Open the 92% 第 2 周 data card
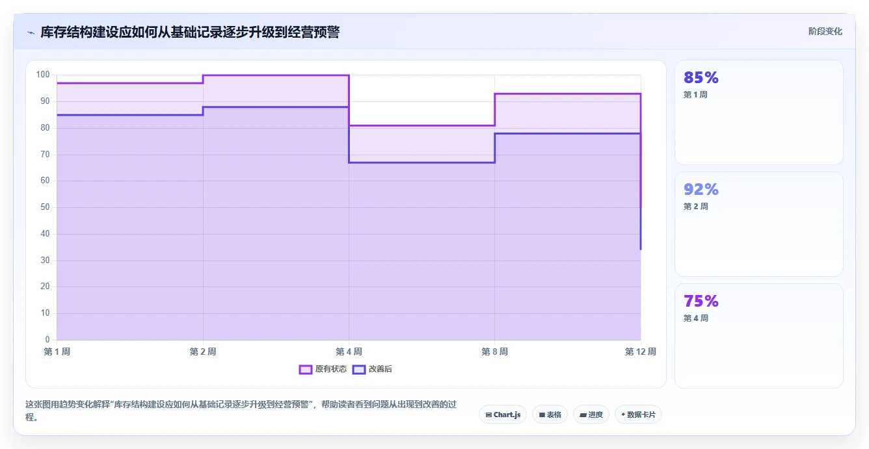 759,224
